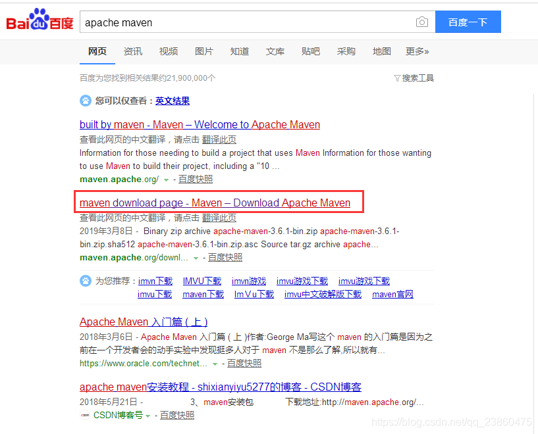Click the search tools filter icon

[x=397, y=78]
